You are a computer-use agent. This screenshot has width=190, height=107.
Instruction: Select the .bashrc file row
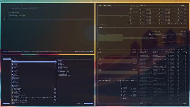click(x=34, y=92)
